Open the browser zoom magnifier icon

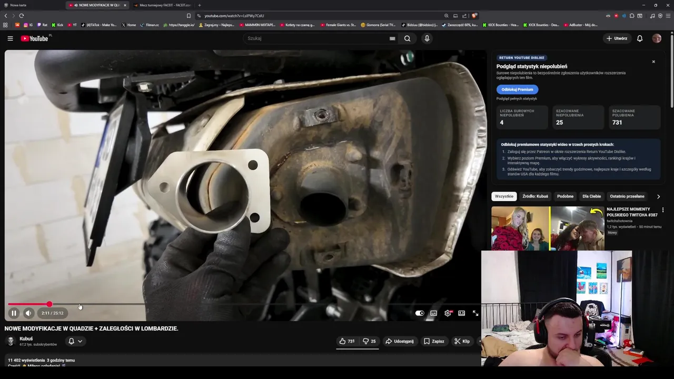pyautogui.click(x=447, y=16)
